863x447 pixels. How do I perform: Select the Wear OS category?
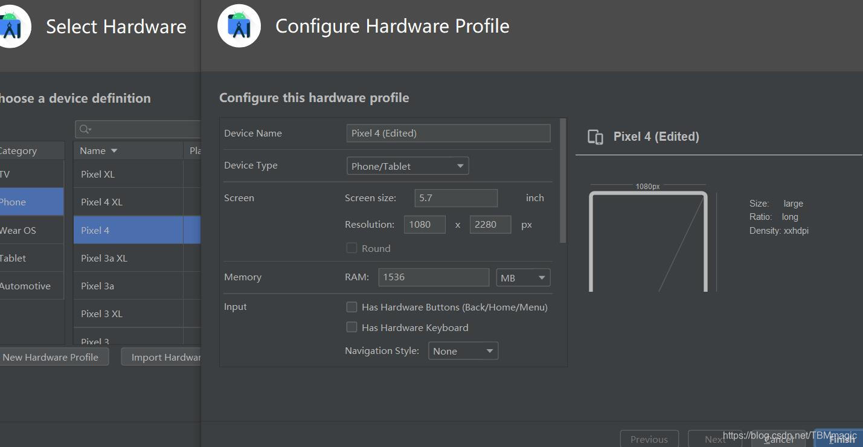(31, 230)
